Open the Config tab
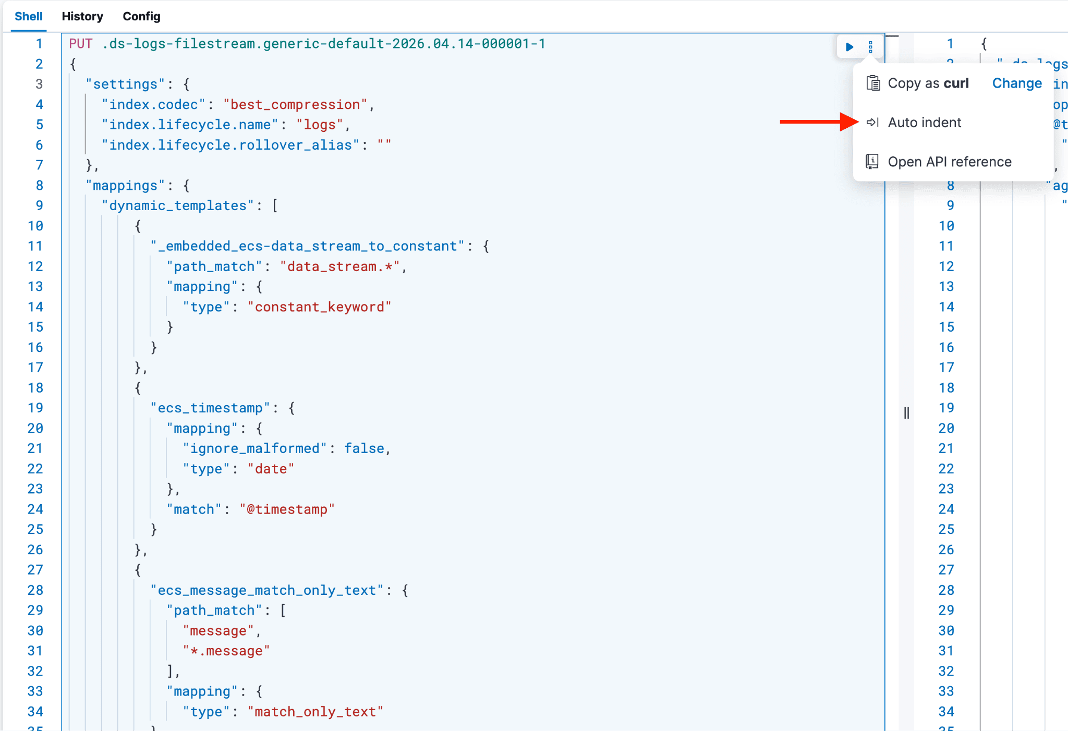Image resolution: width=1068 pixels, height=731 pixels. point(141,16)
